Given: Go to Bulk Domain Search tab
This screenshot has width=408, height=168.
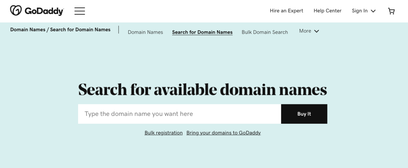Looking at the screenshot, I should pos(265,32).
